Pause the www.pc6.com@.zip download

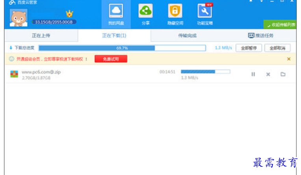(x=253, y=74)
